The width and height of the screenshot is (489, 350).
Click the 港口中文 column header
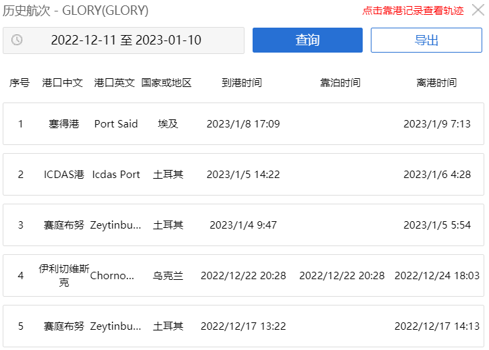[x=63, y=83]
